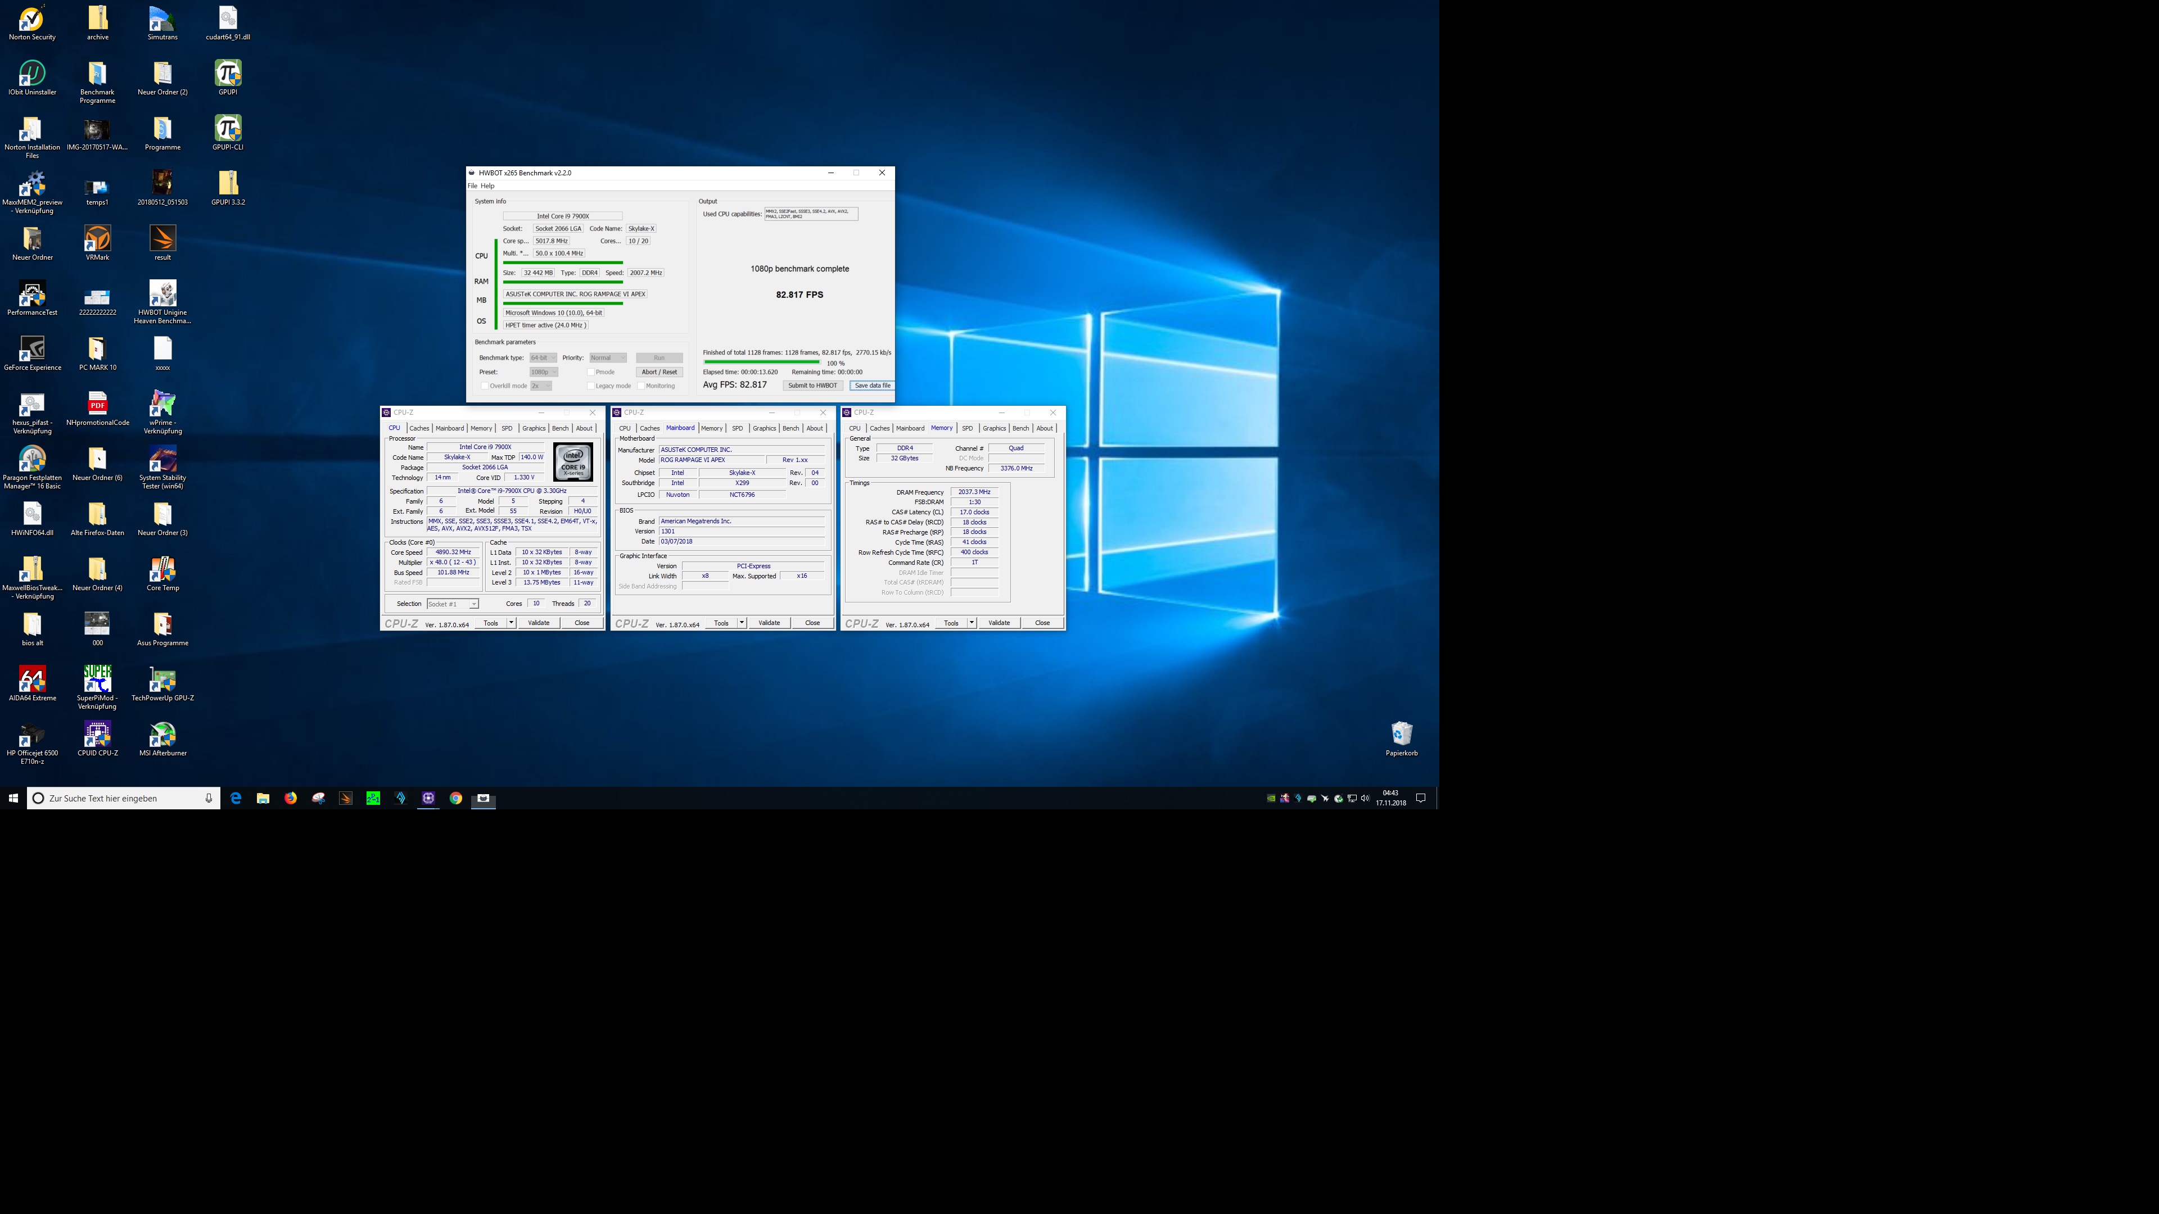
Task: Click Save data file button
Action: pos(873,386)
